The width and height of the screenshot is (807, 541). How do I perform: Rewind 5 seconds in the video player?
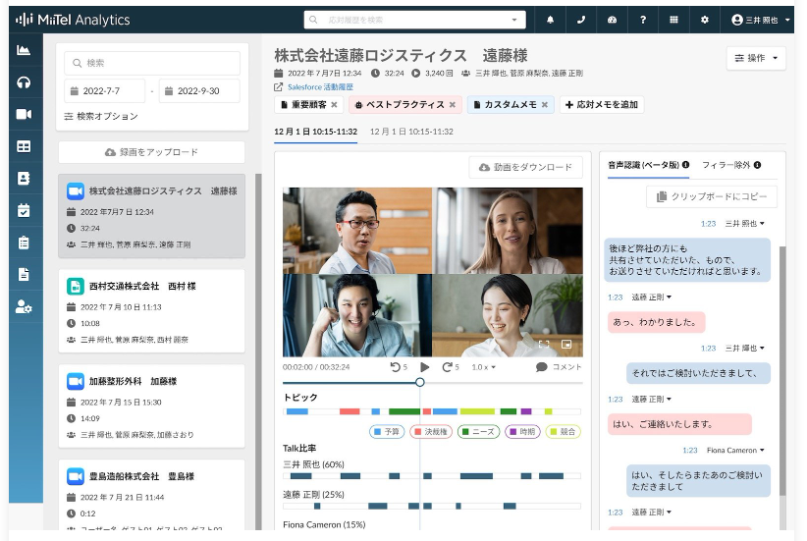[399, 367]
